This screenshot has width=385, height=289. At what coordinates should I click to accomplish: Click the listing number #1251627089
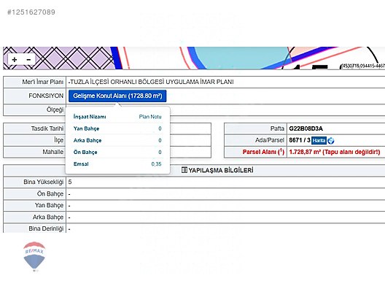point(31,12)
